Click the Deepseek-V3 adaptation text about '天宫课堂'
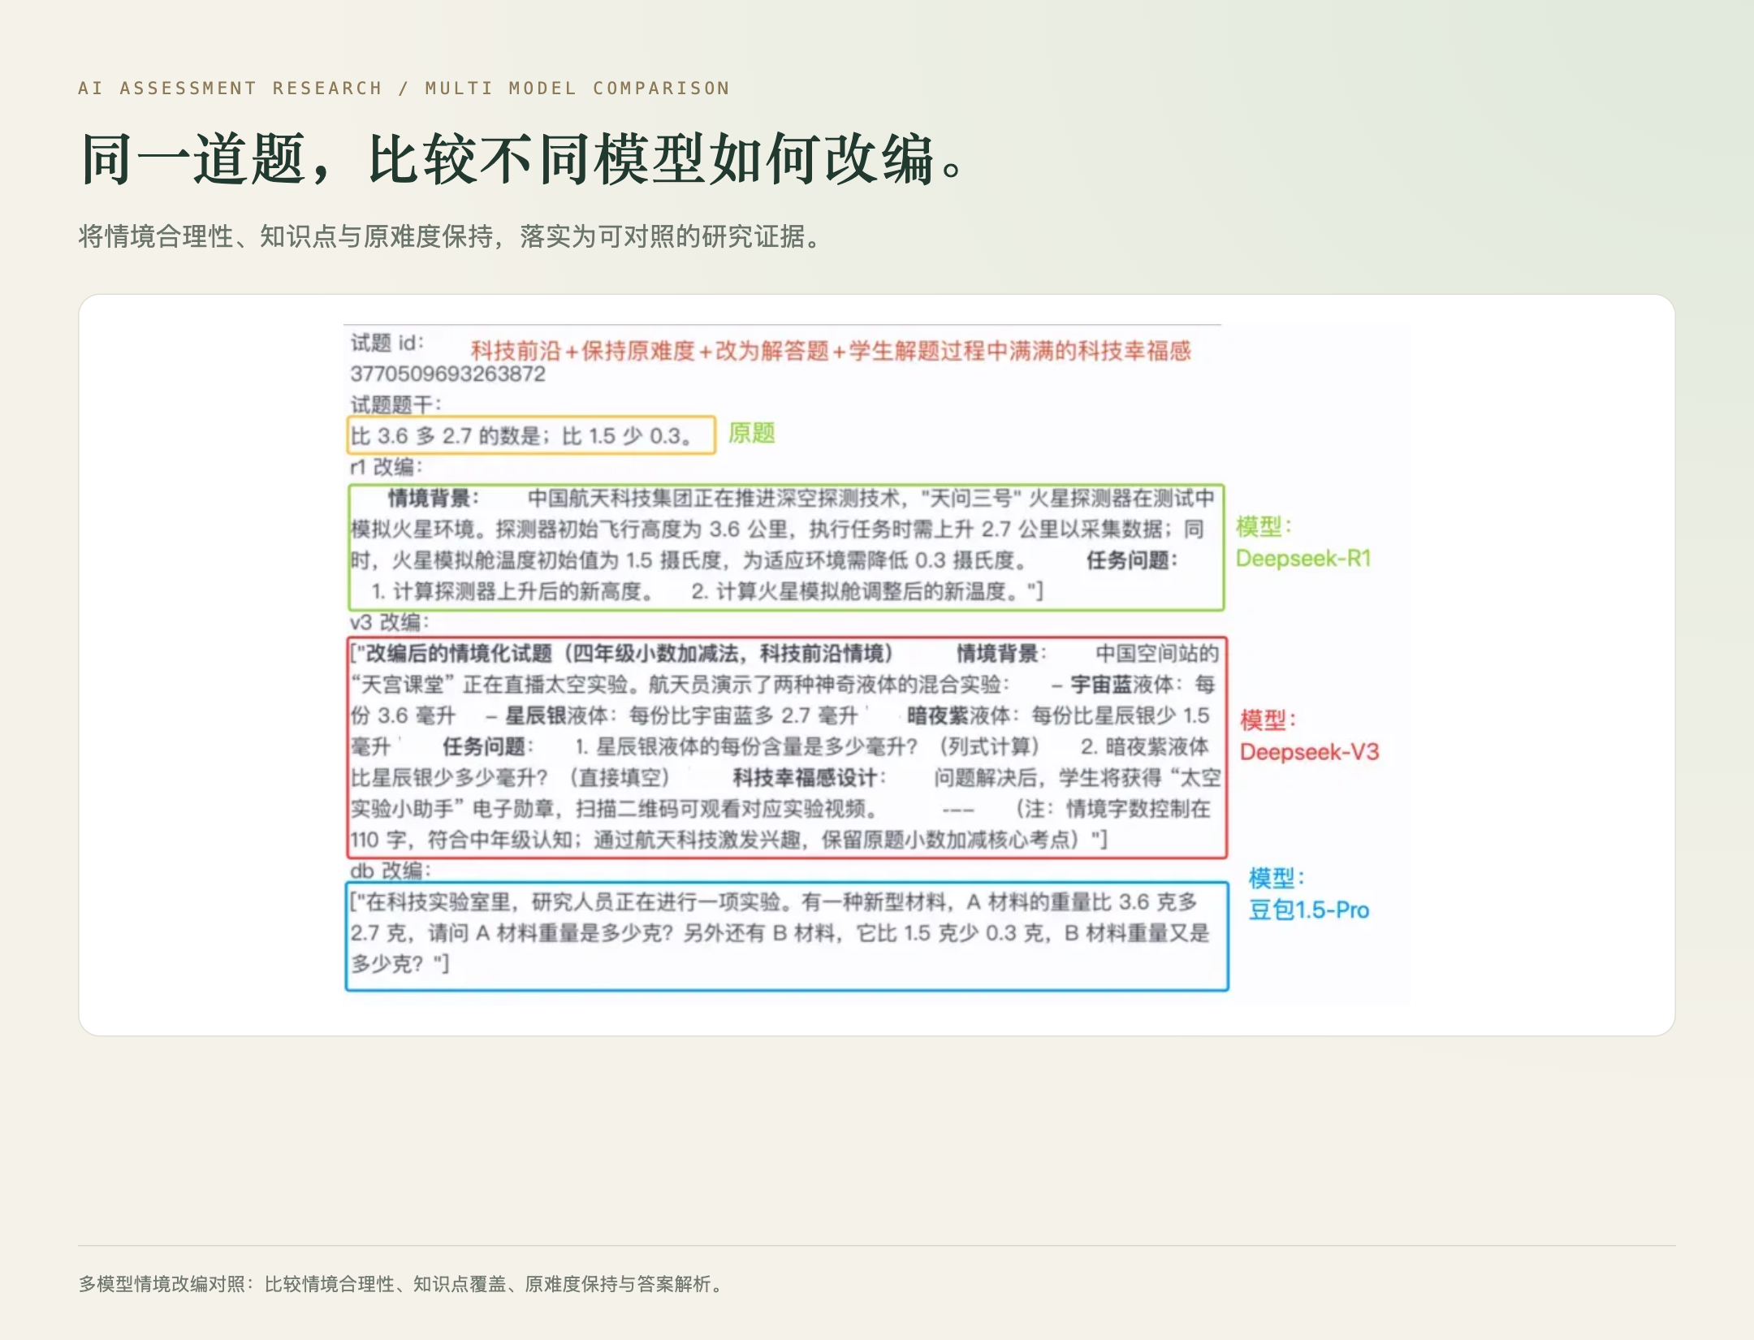The width and height of the screenshot is (1754, 1340). pyautogui.click(x=787, y=747)
